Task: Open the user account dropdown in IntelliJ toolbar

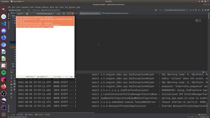Action: (156, 10)
